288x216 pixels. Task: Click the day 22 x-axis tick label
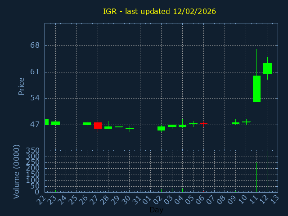tap(42, 198)
